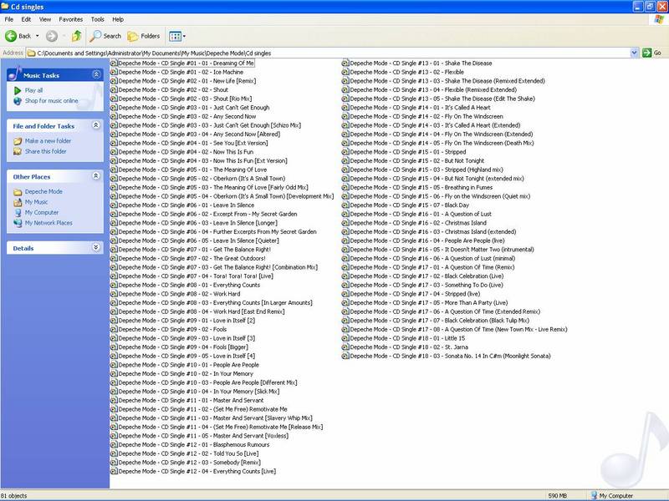Viewport: 669px width, 501px height.
Task: Select the track See You [Ext Version]
Action: 193,143
